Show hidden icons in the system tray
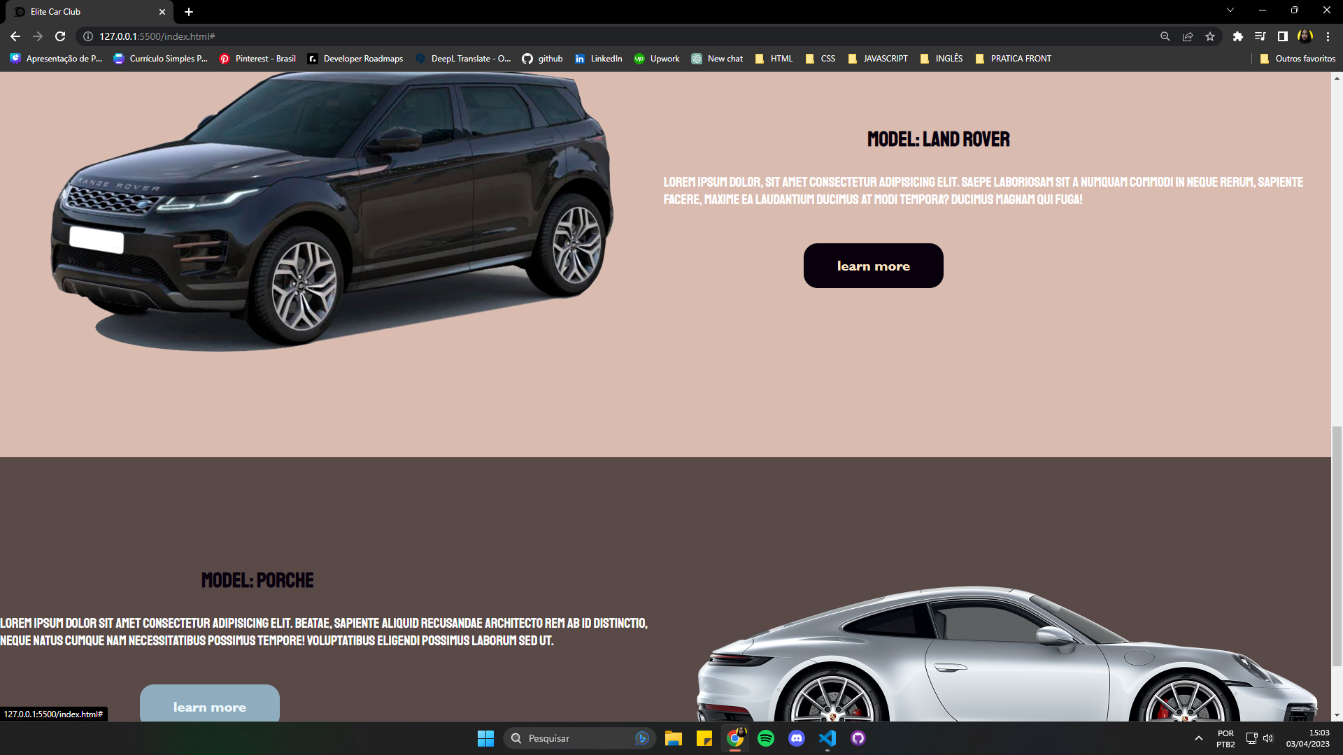The height and width of the screenshot is (755, 1343). click(1198, 738)
